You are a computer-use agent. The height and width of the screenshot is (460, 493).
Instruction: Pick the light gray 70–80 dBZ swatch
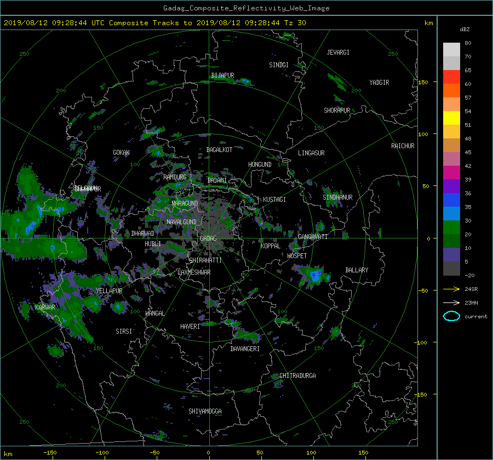click(451, 50)
